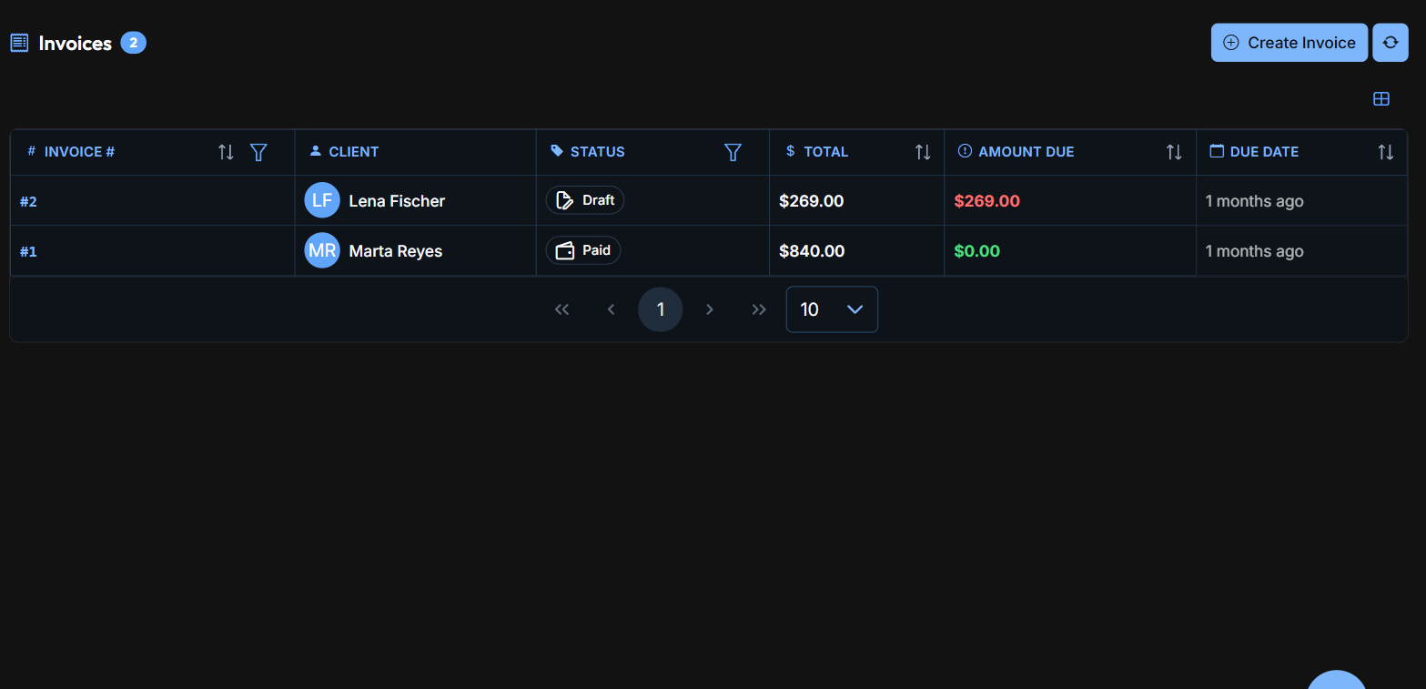
Task: Go to next page arrow
Action: click(710, 309)
